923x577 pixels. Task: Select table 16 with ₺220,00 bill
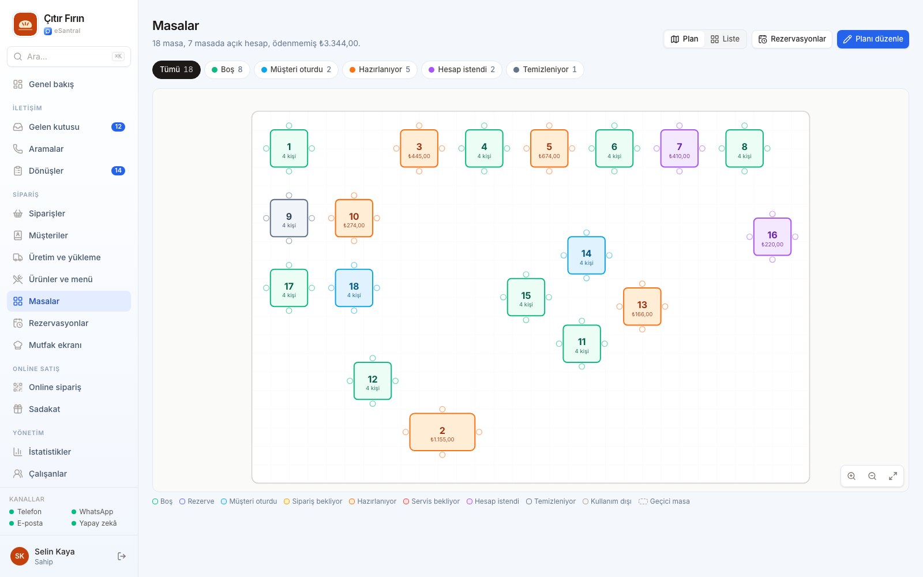(772, 237)
